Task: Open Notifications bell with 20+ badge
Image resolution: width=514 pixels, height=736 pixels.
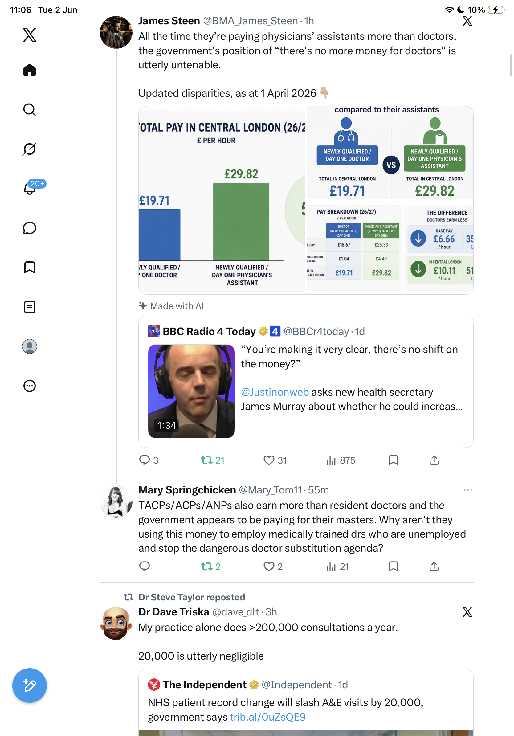Action: [30, 188]
